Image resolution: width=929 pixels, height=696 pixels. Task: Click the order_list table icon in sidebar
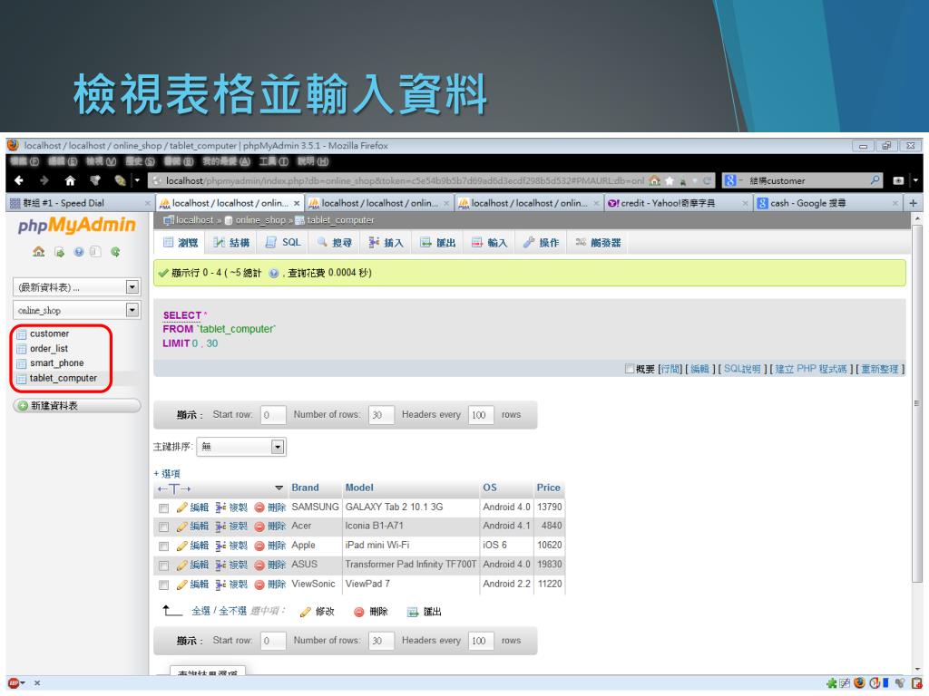tap(22, 349)
